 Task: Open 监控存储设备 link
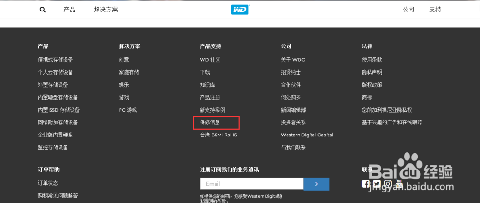(53, 147)
